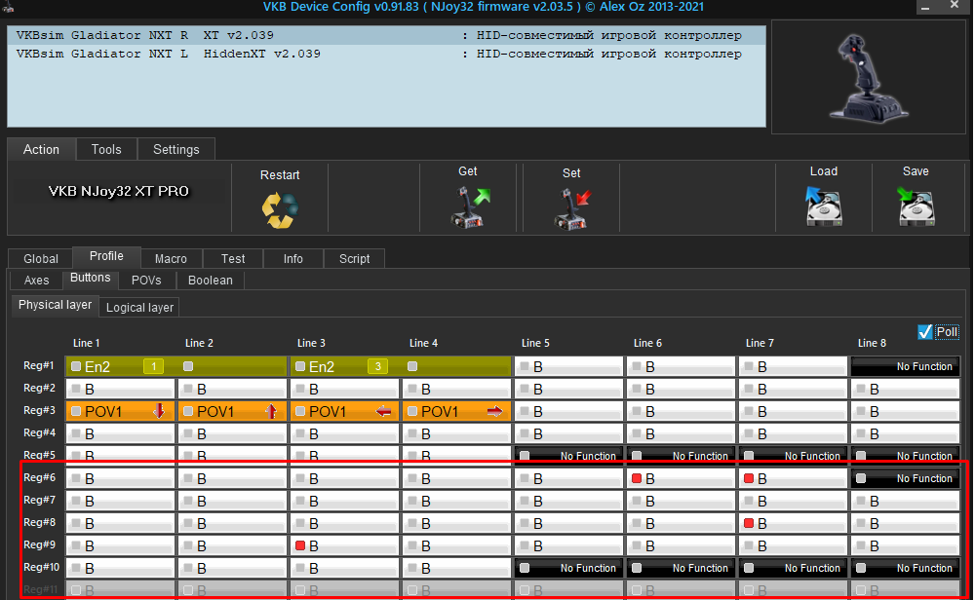Click the Reg#1 Line 8 No Function cell
The width and height of the screenshot is (975, 600).
(905, 366)
